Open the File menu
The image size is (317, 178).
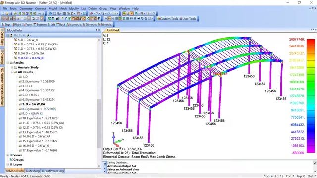coord(5,9)
